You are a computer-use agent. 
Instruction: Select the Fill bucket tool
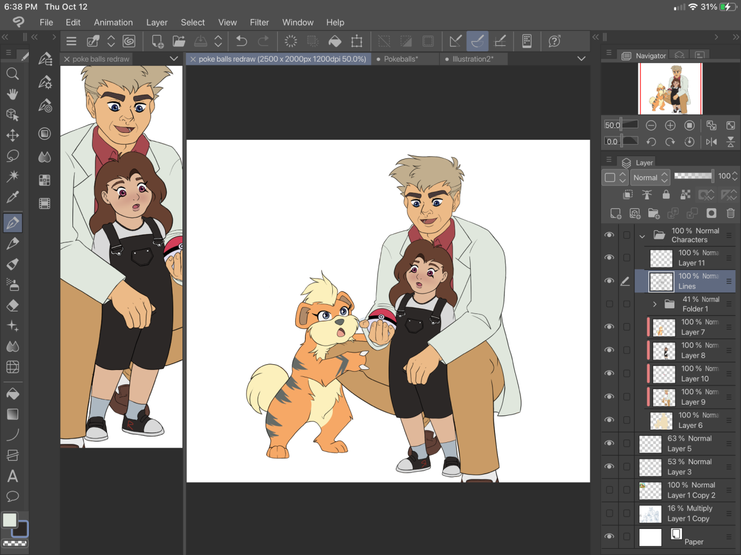[12, 394]
